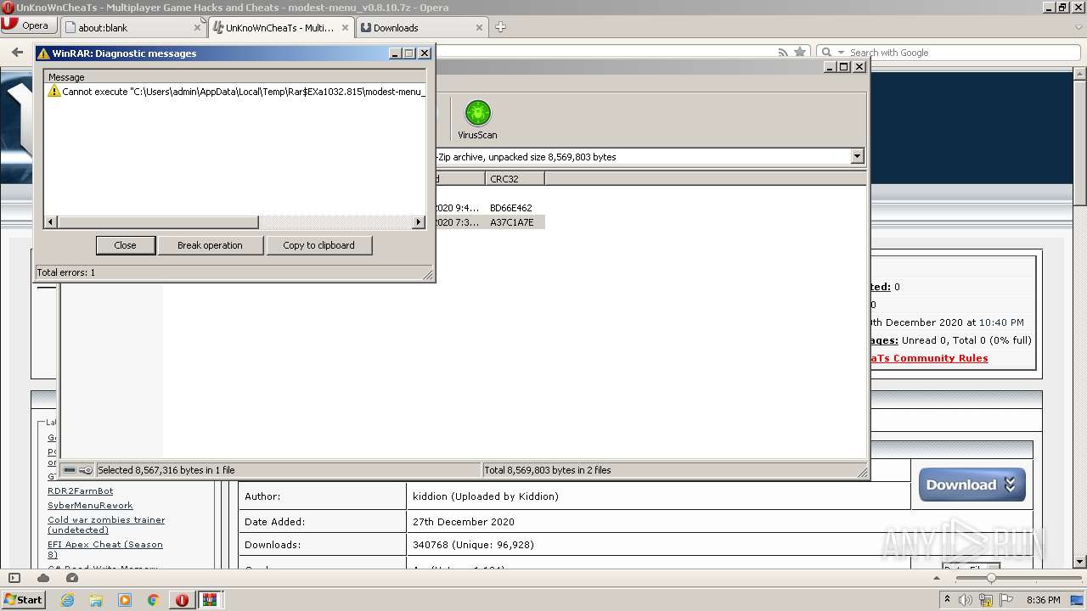Click the WinRAR key password status icon

86,470
